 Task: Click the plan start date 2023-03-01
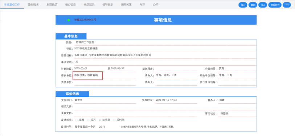81,69
